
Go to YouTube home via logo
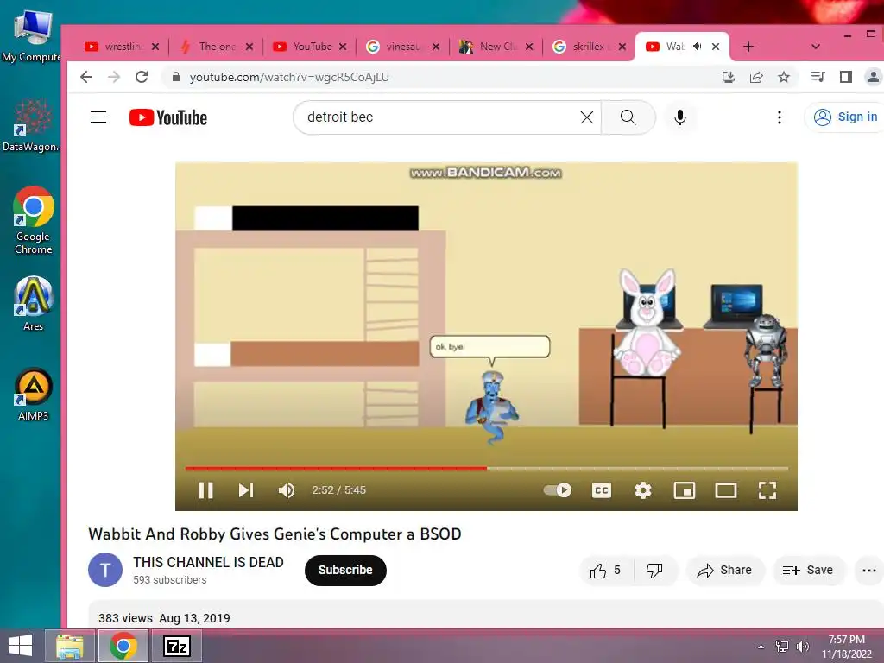[x=168, y=117]
